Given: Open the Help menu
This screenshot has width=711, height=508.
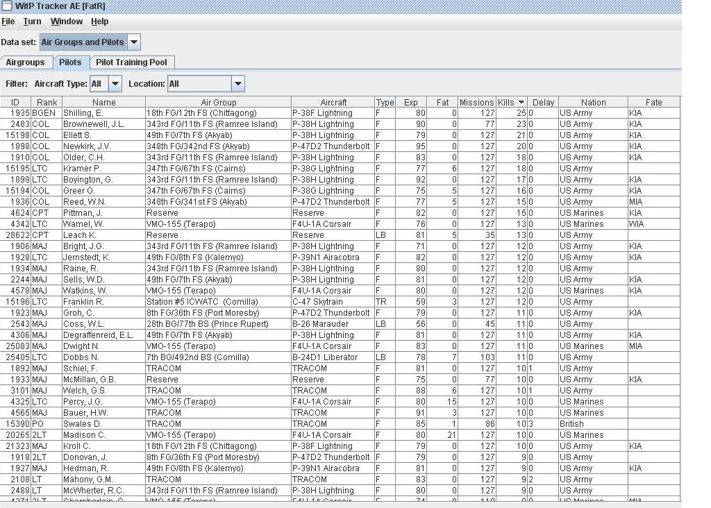Looking at the screenshot, I should pyautogui.click(x=100, y=22).
